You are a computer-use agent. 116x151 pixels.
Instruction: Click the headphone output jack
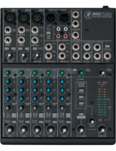[107, 56]
